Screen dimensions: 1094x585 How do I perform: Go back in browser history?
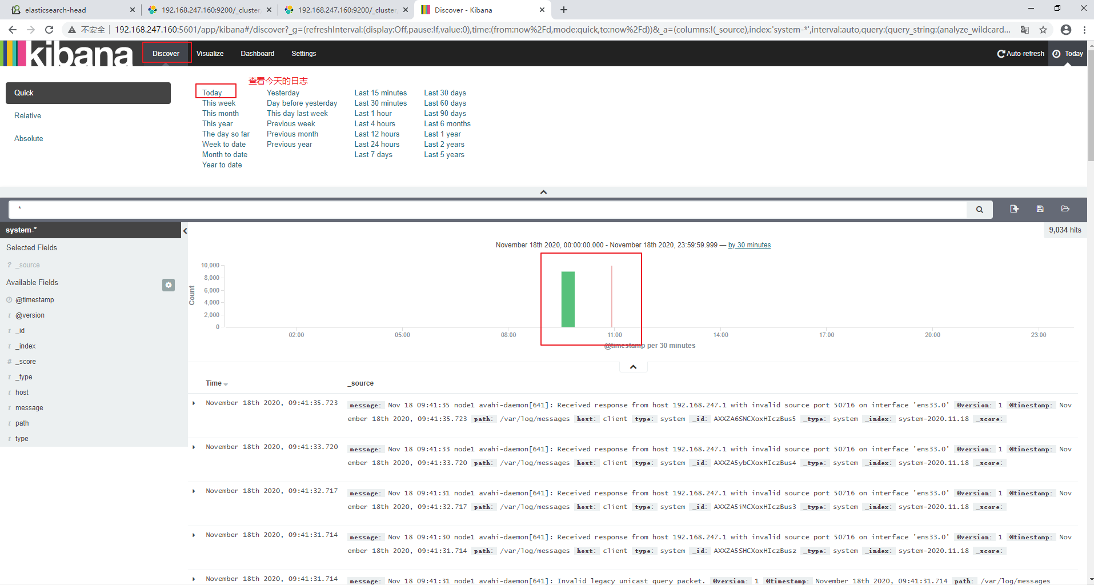13,30
